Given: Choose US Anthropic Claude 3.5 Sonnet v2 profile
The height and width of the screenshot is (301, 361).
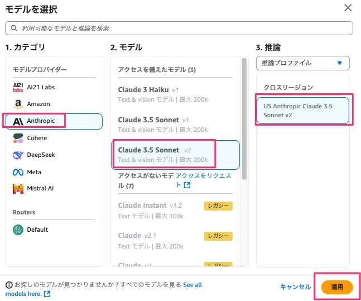Looking at the screenshot, I should pos(303,111).
